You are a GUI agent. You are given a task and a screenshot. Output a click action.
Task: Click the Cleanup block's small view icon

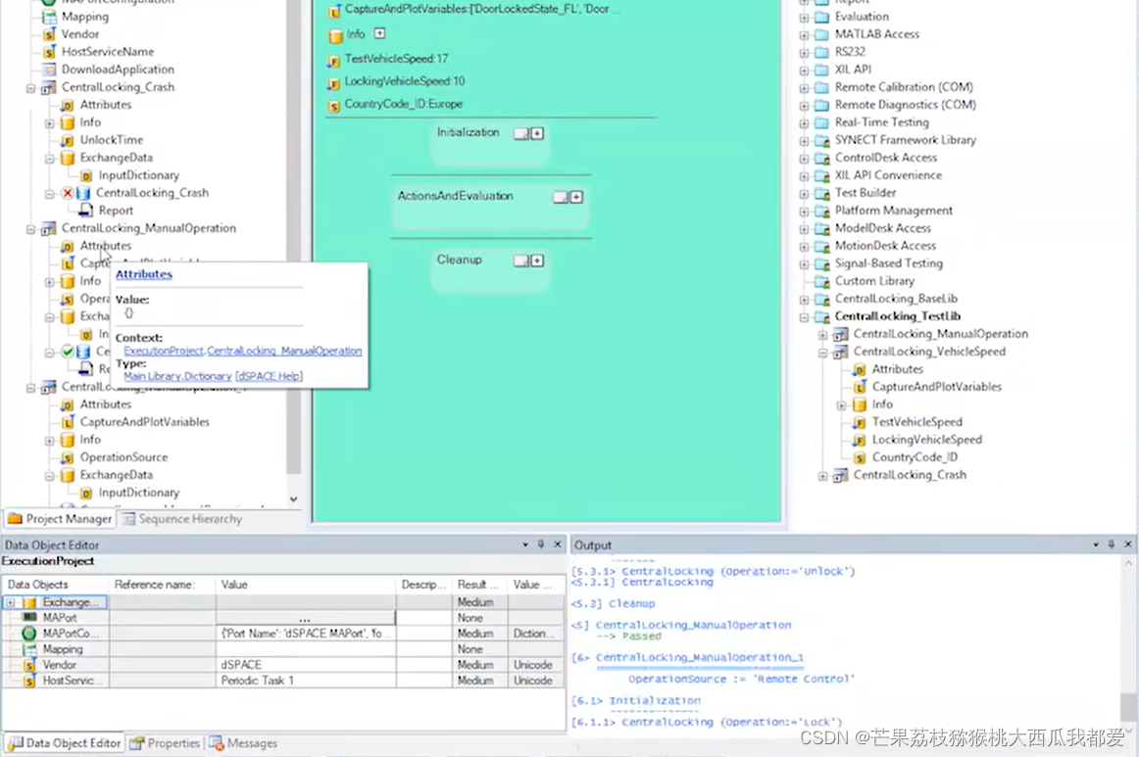[520, 260]
